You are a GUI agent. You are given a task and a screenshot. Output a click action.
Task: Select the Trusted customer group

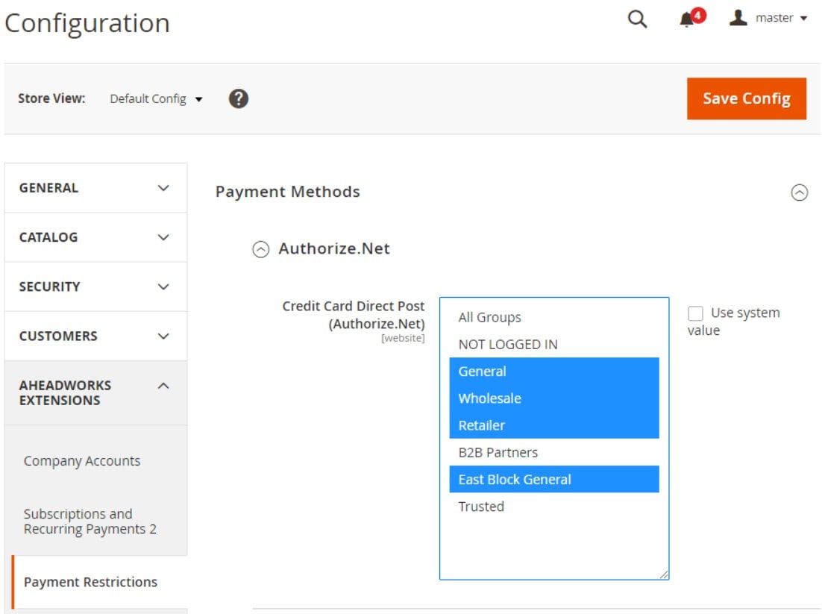554,507
